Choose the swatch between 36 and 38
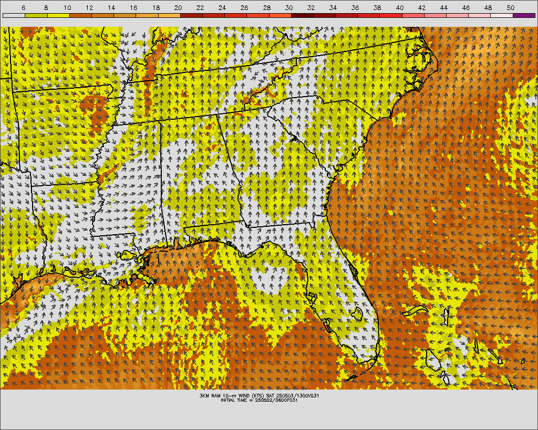The width and height of the screenshot is (538, 430). 369,15
